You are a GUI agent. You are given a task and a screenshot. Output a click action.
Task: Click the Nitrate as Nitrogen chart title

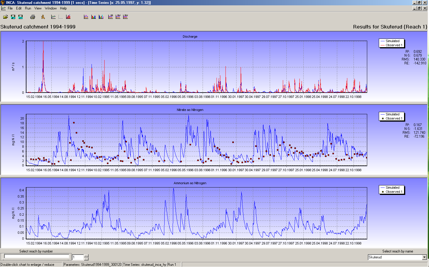point(190,110)
